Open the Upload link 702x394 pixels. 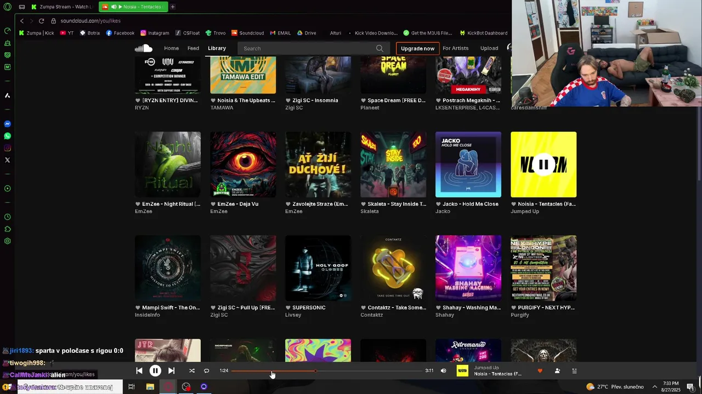489,48
